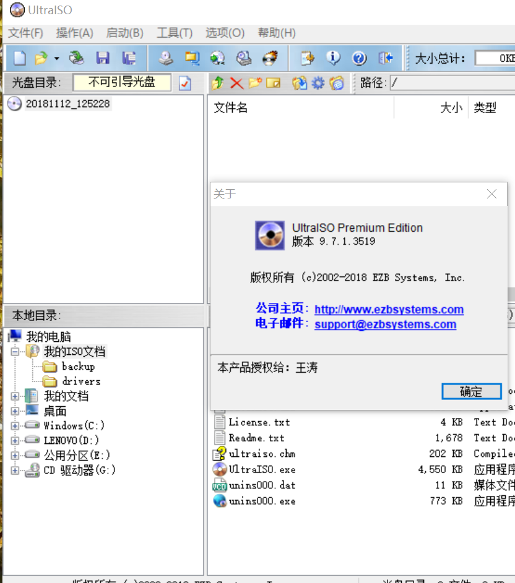Open the 工具(T) menu

175,33
